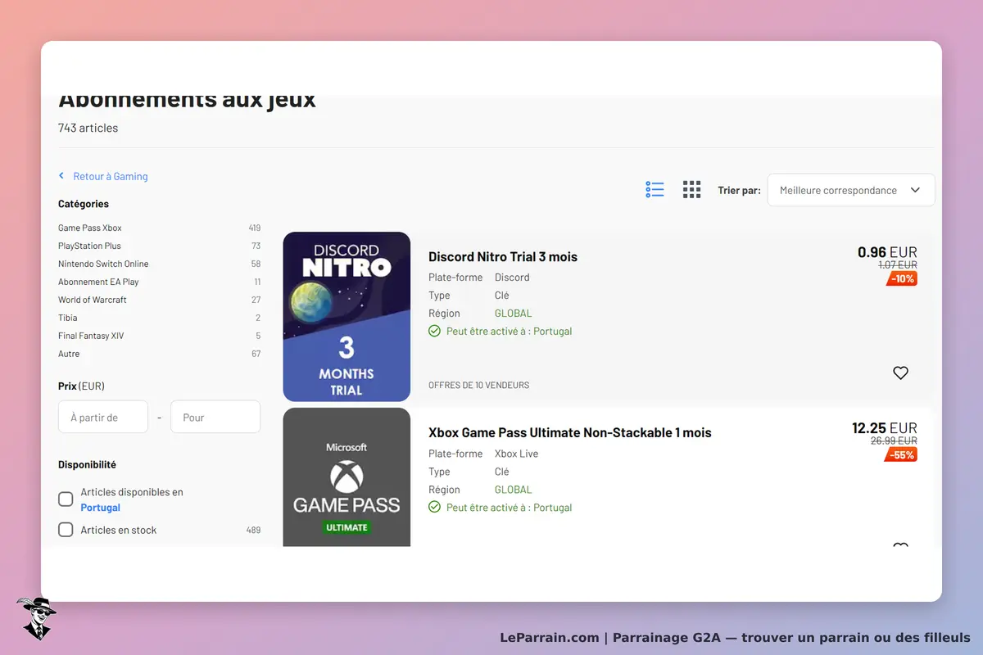Click Xbox Live platform value

tap(517, 454)
